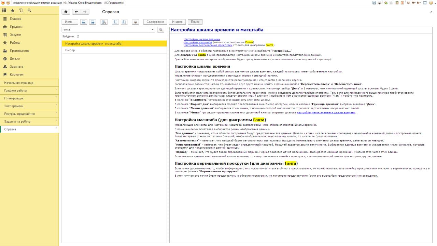Screen dimensions: 437x246
Task: Navigate back with left arrow button
Action: 76,12
